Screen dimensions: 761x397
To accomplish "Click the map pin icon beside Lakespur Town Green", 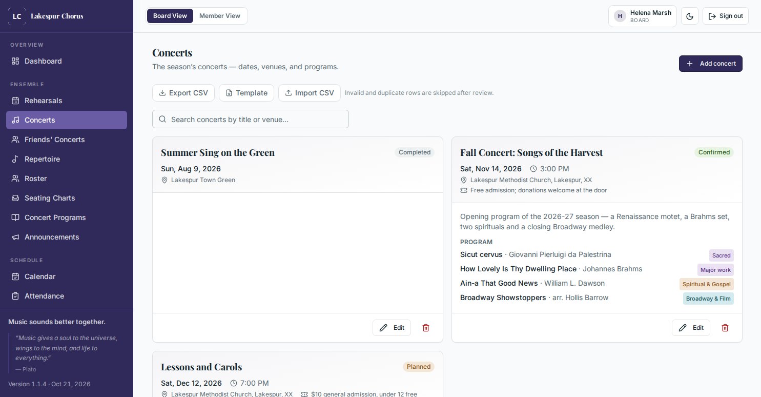I will click(x=164, y=180).
